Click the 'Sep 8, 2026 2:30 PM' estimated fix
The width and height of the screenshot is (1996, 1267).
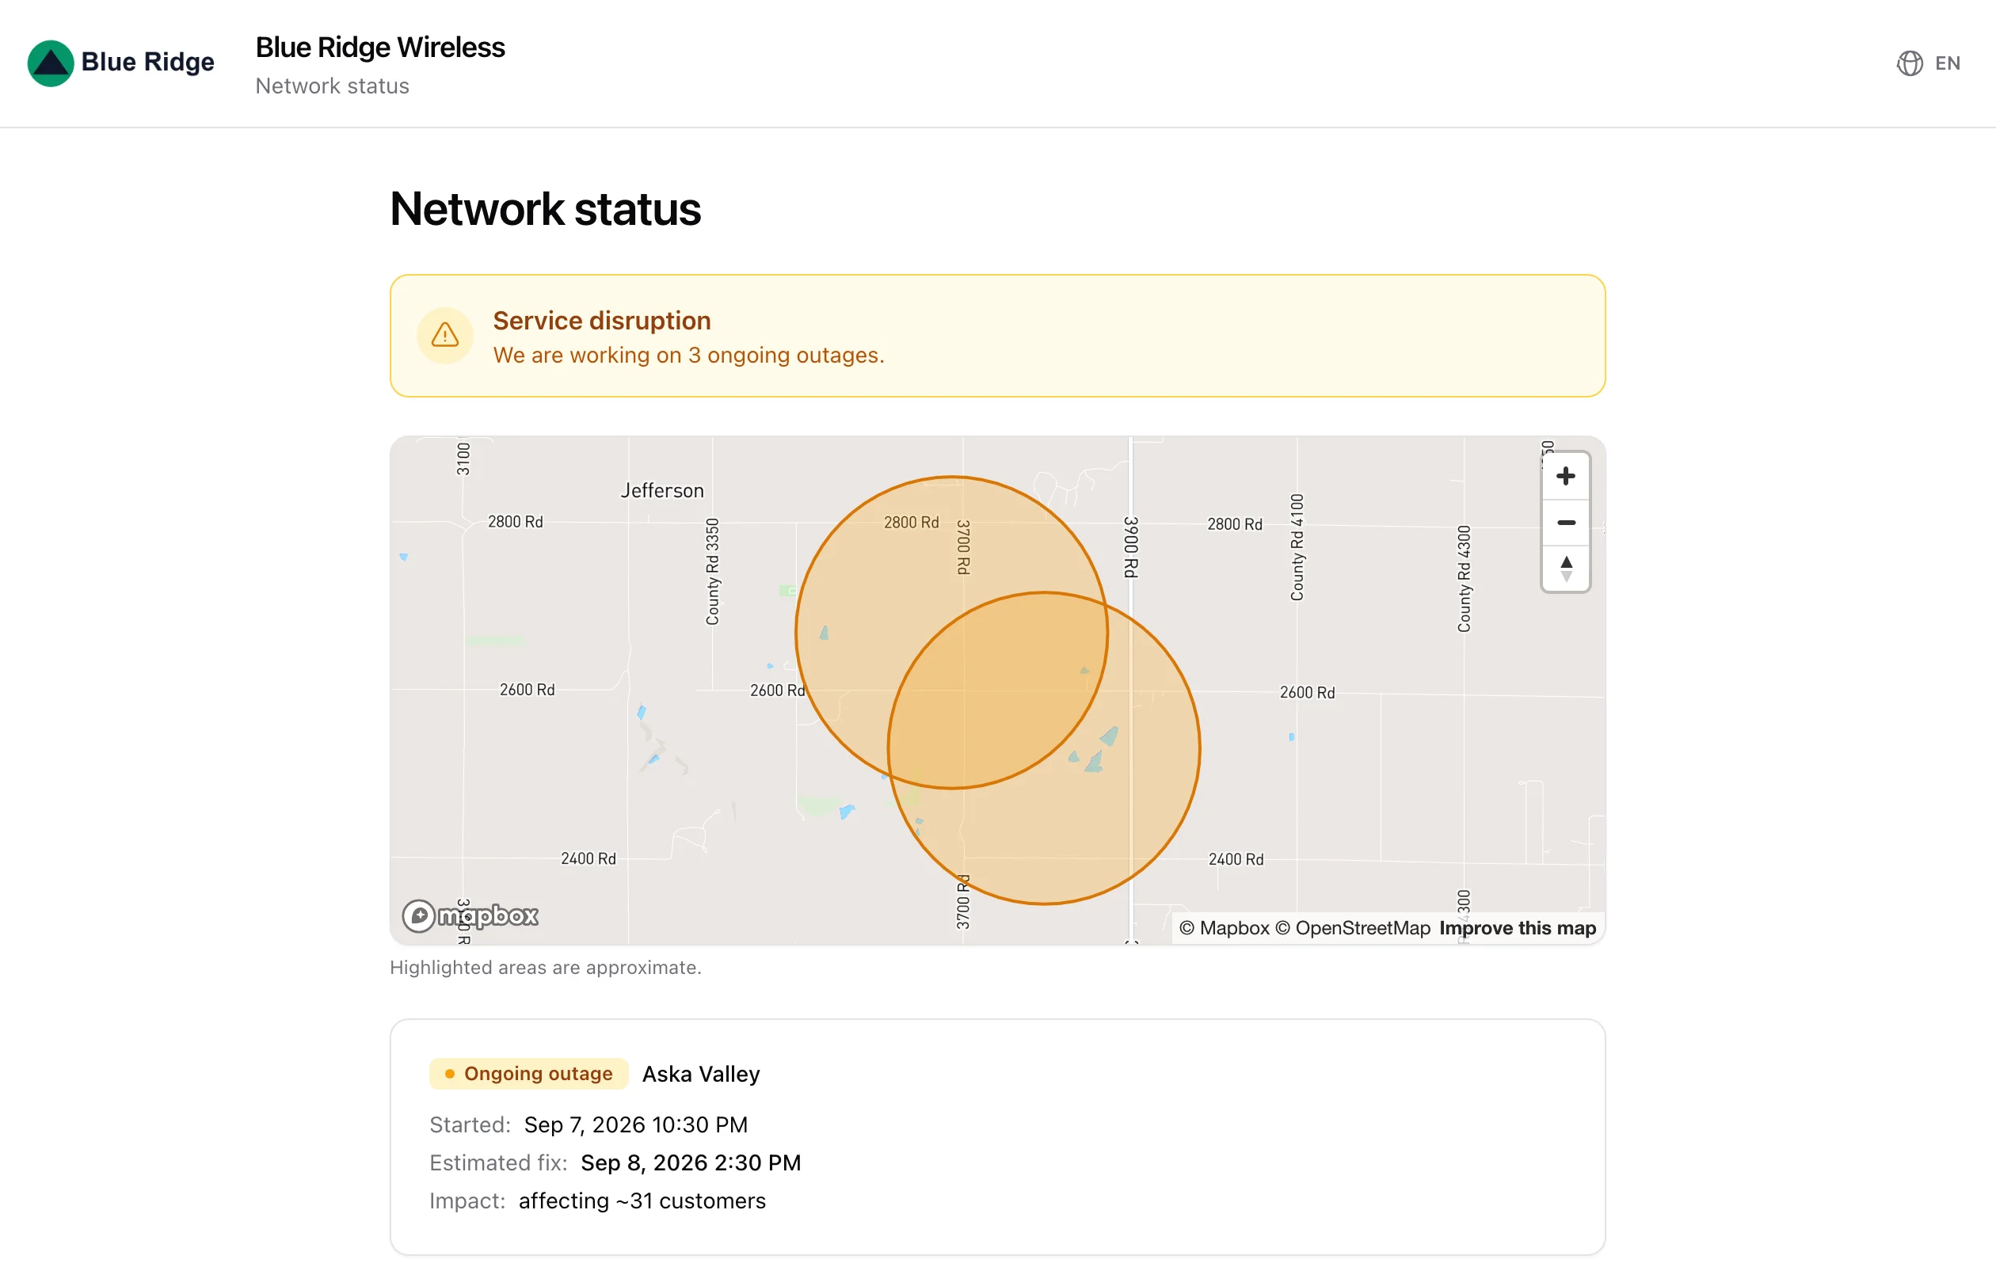pyautogui.click(x=691, y=1162)
